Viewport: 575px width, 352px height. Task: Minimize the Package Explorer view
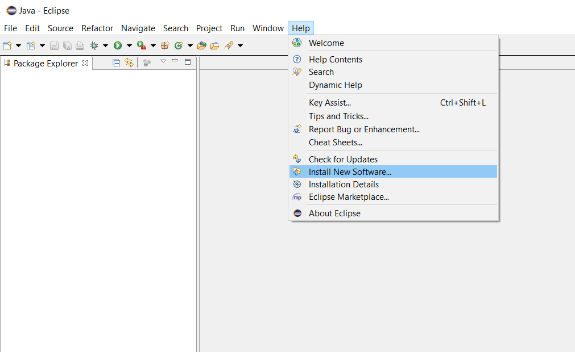[x=175, y=61]
